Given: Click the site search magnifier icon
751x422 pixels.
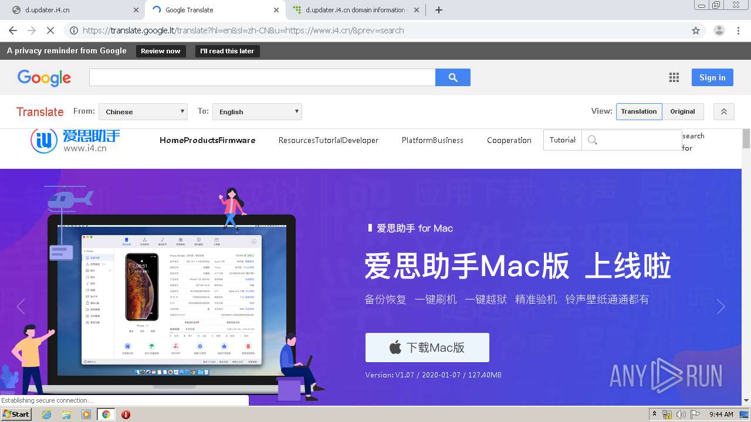Looking at the screenshot, I should (593, 140).
